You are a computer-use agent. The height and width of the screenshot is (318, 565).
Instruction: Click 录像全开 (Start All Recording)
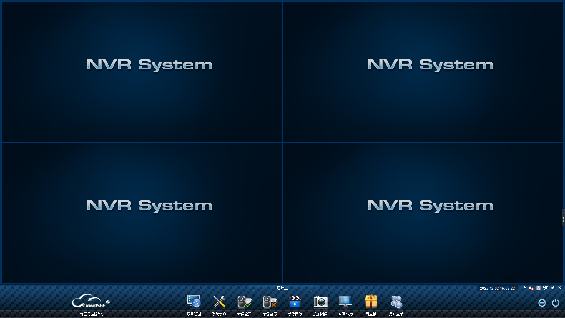[x=244, y=304]
